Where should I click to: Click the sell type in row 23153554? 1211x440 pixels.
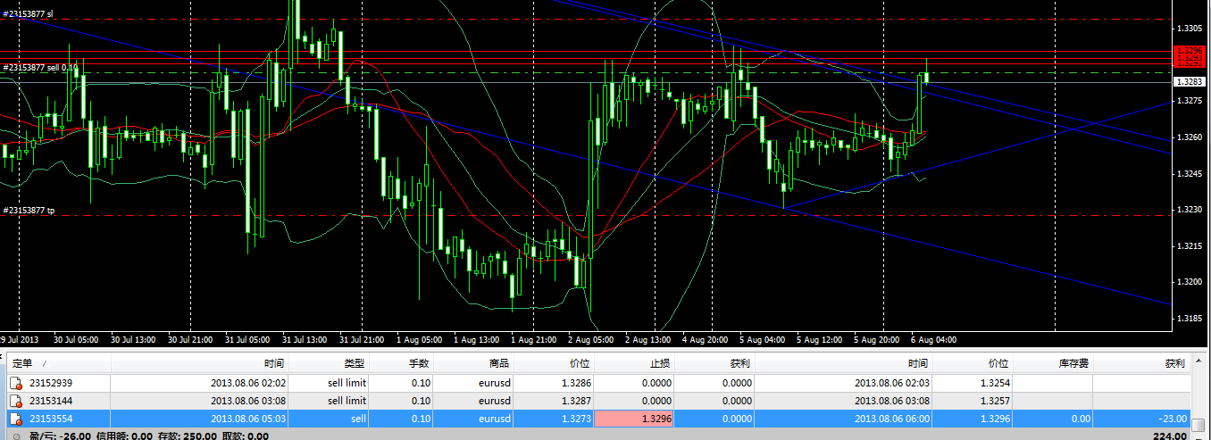pyautogui.click(x=359, y=419)
